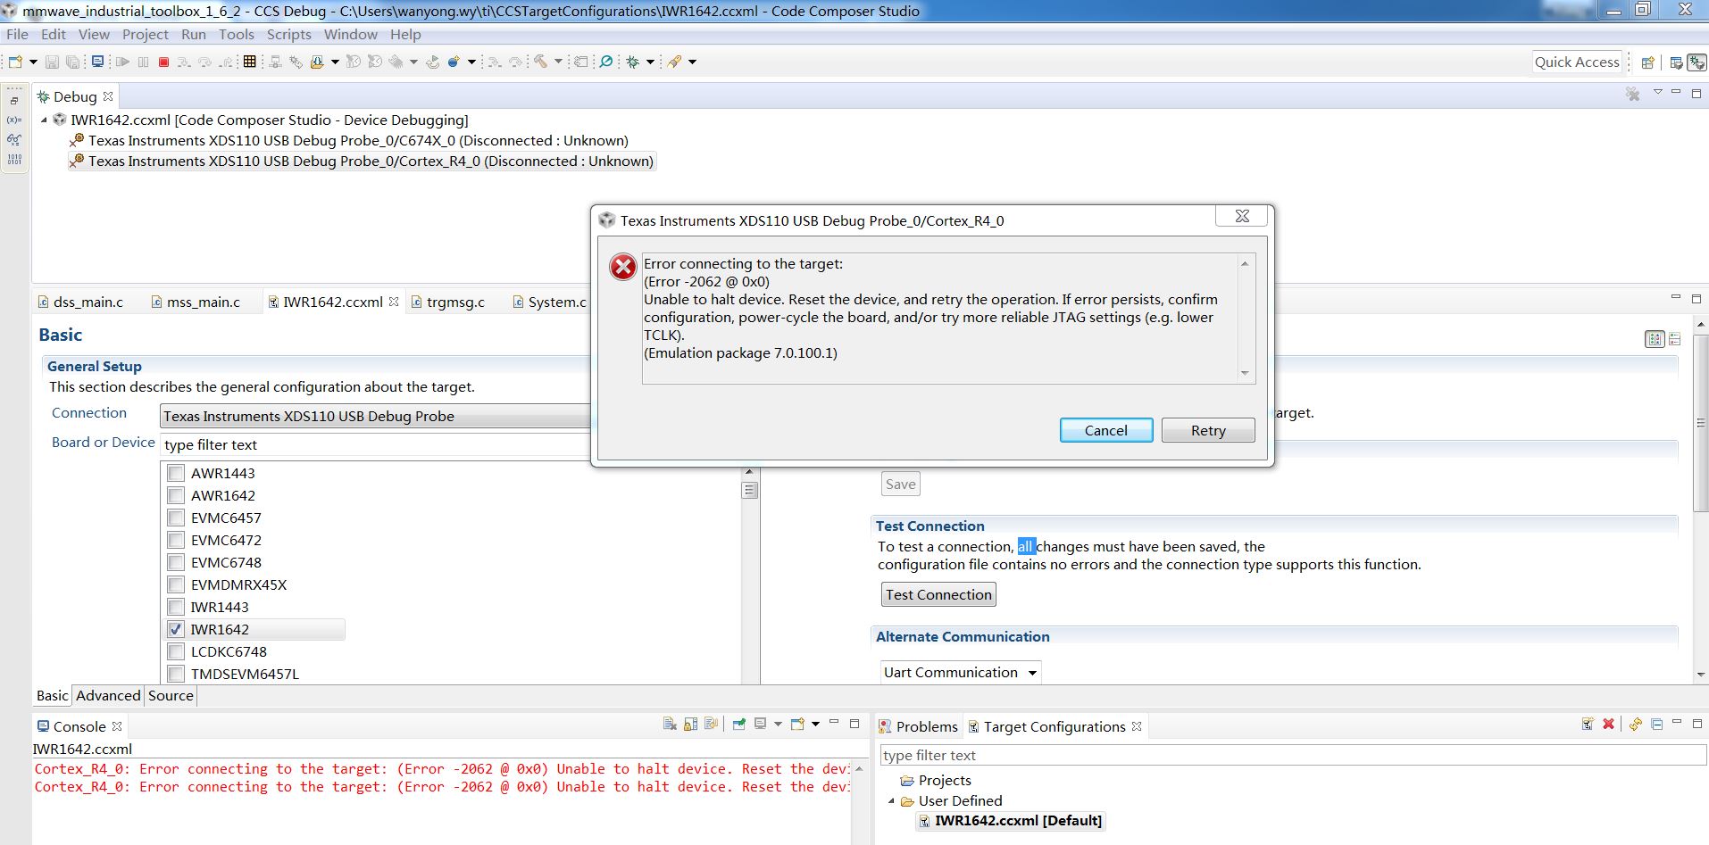
Task: Check the EVMDMRX45X checkbox
Action: pos(176,584)
